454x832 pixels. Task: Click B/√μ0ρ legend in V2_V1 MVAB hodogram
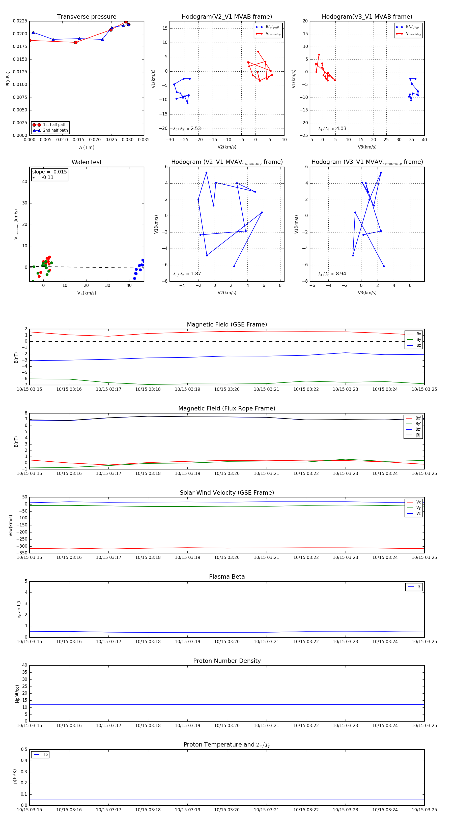[268, 27]
